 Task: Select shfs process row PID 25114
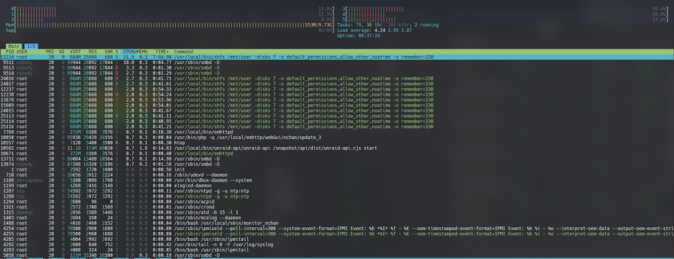click(x=337, y=122)
